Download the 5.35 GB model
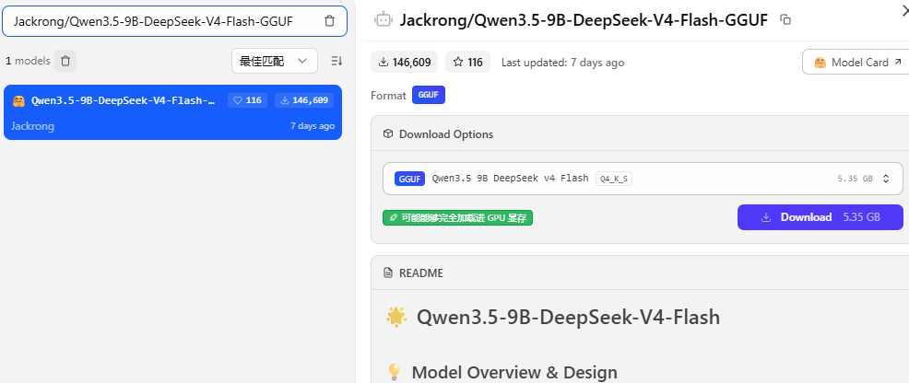909x383 pixels. pos(820,217)
